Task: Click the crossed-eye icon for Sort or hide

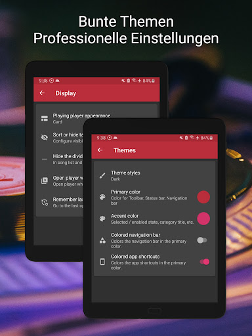Action: (x=45, y=137)
